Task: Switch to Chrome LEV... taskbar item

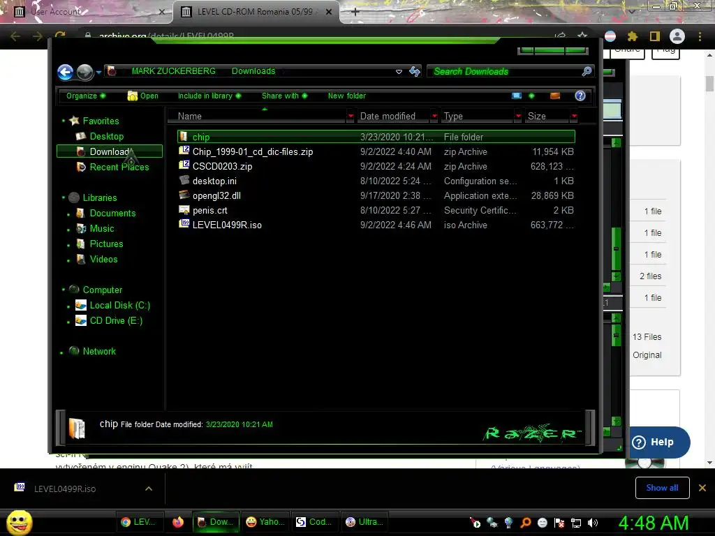Action: pyautogui.click(x=138, y=522)
